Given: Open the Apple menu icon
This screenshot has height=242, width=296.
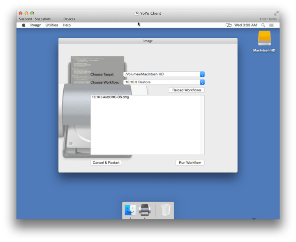Looking at the screenshot, I should click(x=23, y=25).
